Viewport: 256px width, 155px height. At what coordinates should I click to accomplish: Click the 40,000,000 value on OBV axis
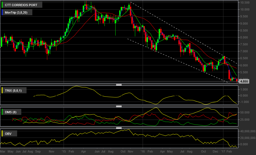(248, 131)
